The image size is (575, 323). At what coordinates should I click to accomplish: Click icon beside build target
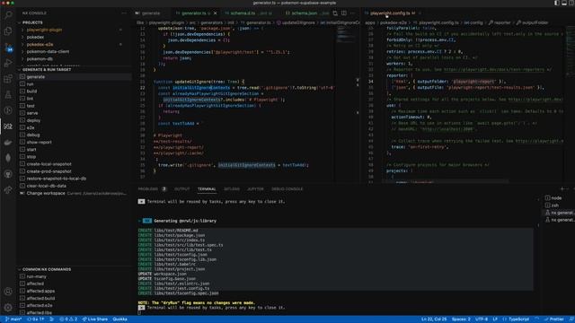point(22,92)
